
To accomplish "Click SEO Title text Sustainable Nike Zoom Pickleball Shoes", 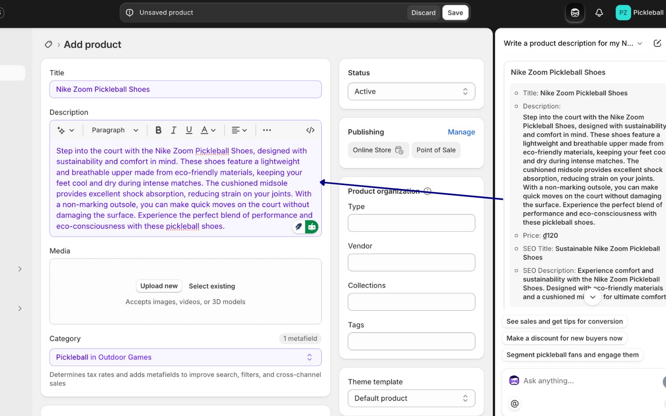I will [591, 253].
